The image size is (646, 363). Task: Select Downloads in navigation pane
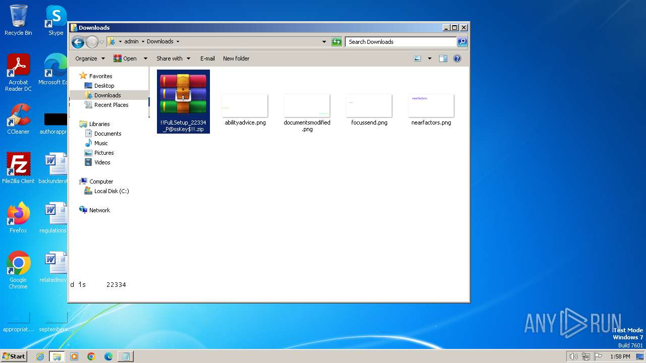(x=107, y=95)
